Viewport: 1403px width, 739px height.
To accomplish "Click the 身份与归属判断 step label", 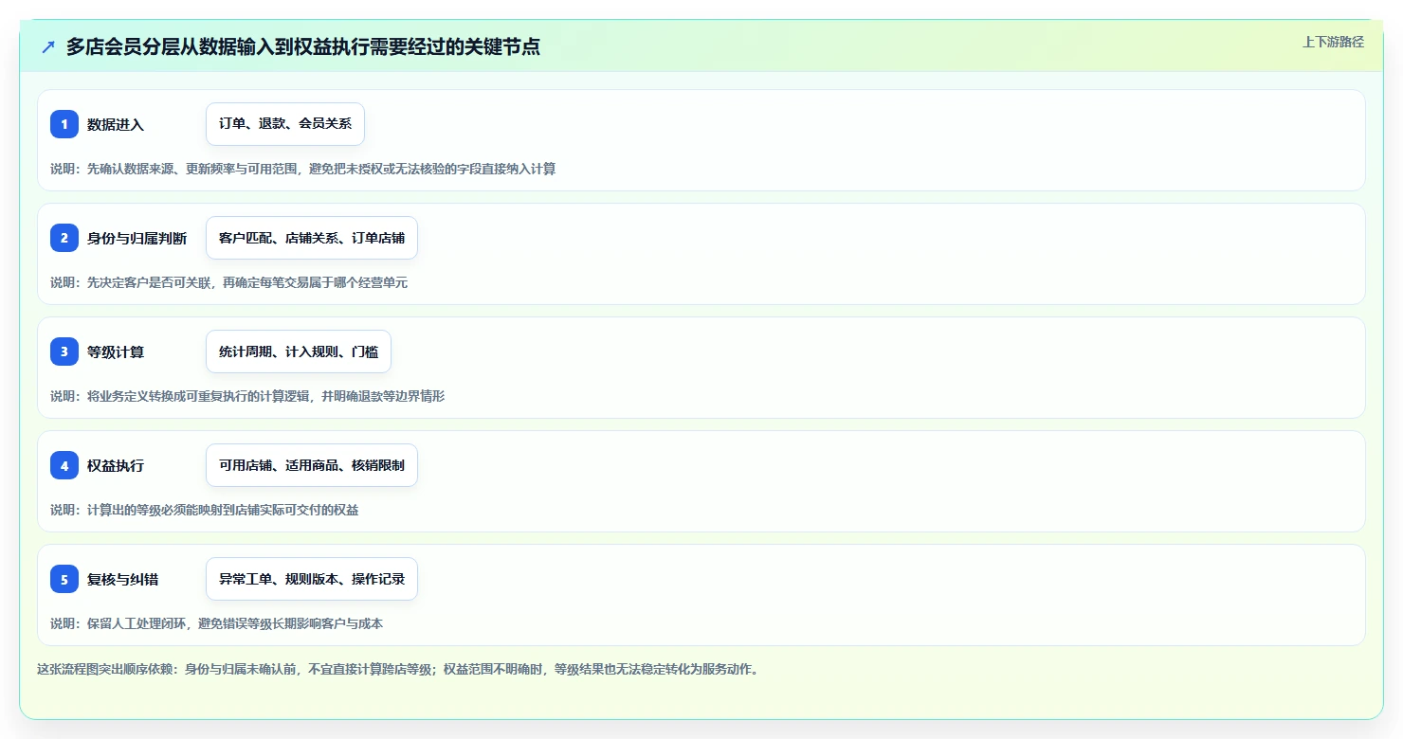I will click(137, 239).
